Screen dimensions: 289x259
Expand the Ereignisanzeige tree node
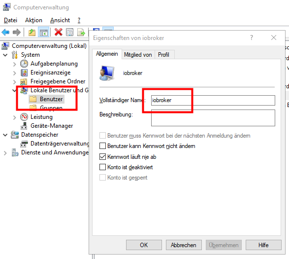click(x=15, y=73)
